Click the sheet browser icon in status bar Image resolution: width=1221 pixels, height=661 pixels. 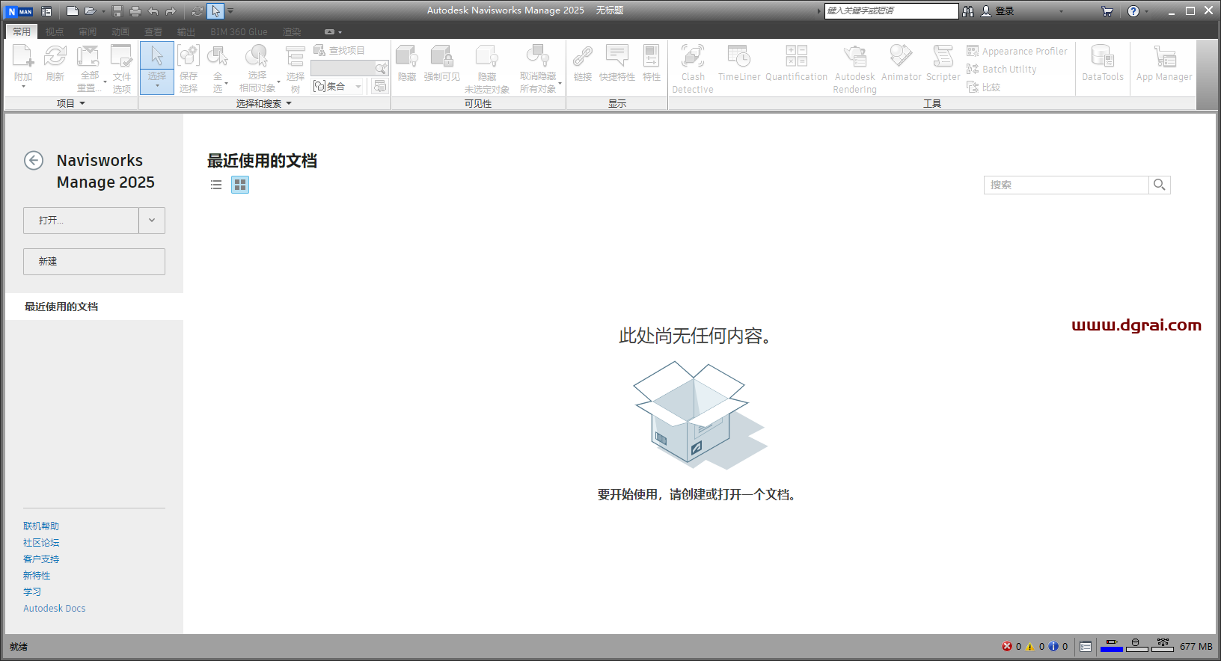(1086, 646)
